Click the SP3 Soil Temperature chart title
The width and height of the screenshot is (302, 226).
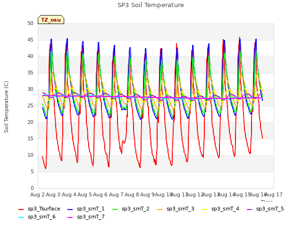[151, 5]
